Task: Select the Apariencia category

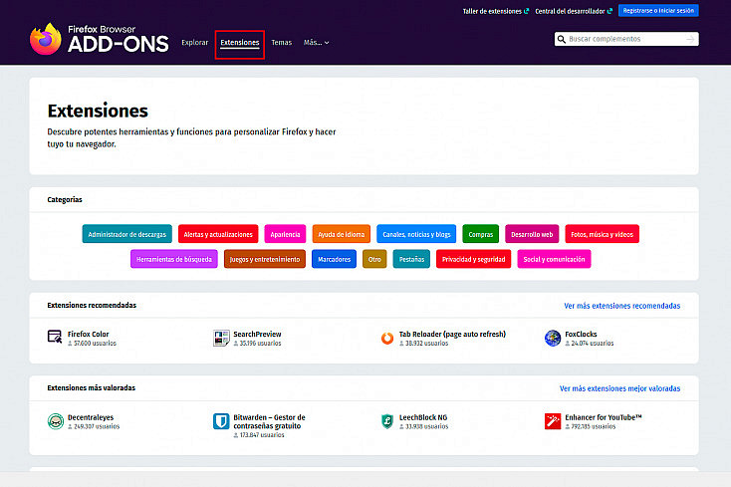Action: (x=285, y=234)
